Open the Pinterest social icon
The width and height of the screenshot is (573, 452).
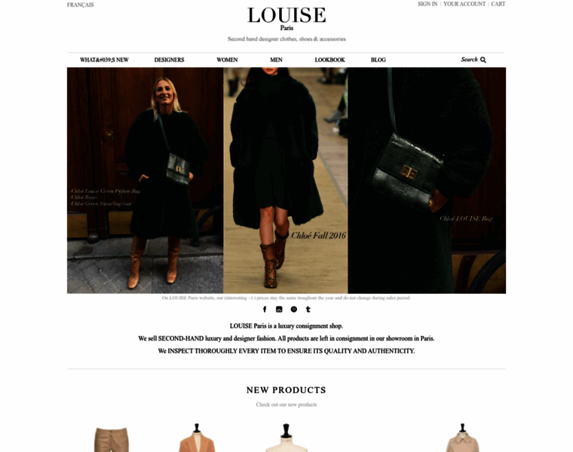pos(294,310)
